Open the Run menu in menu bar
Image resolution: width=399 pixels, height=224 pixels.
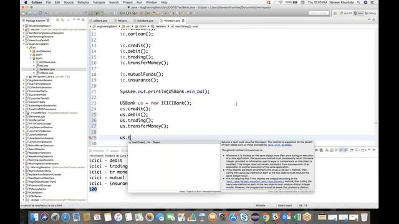pyautogui.click(x=139, y=2)
